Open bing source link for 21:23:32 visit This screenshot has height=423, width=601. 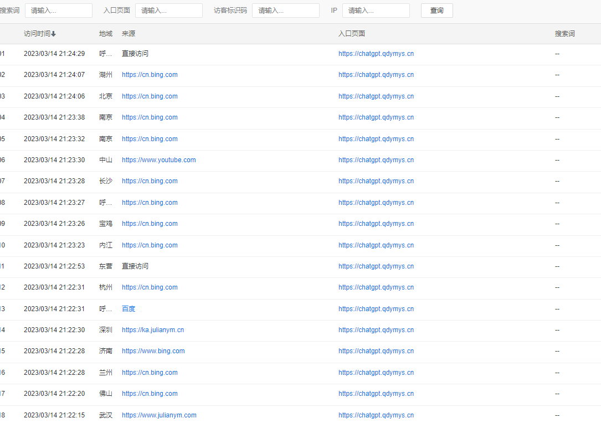pos(150,139)
